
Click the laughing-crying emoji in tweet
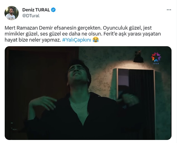point(96,40)
